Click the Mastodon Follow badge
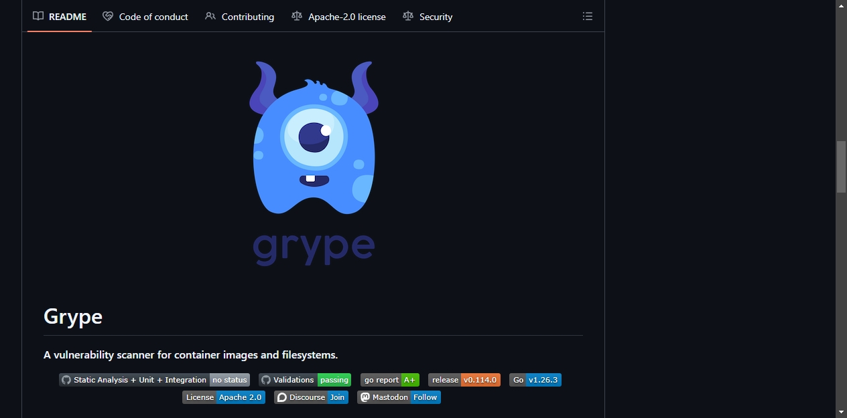 [399, 397]
